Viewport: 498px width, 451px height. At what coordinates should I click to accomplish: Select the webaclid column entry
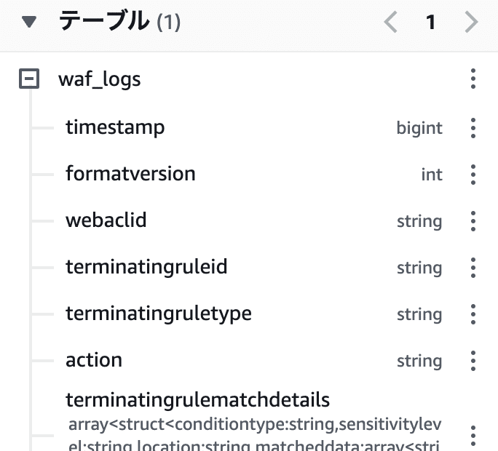pos(106,220)
